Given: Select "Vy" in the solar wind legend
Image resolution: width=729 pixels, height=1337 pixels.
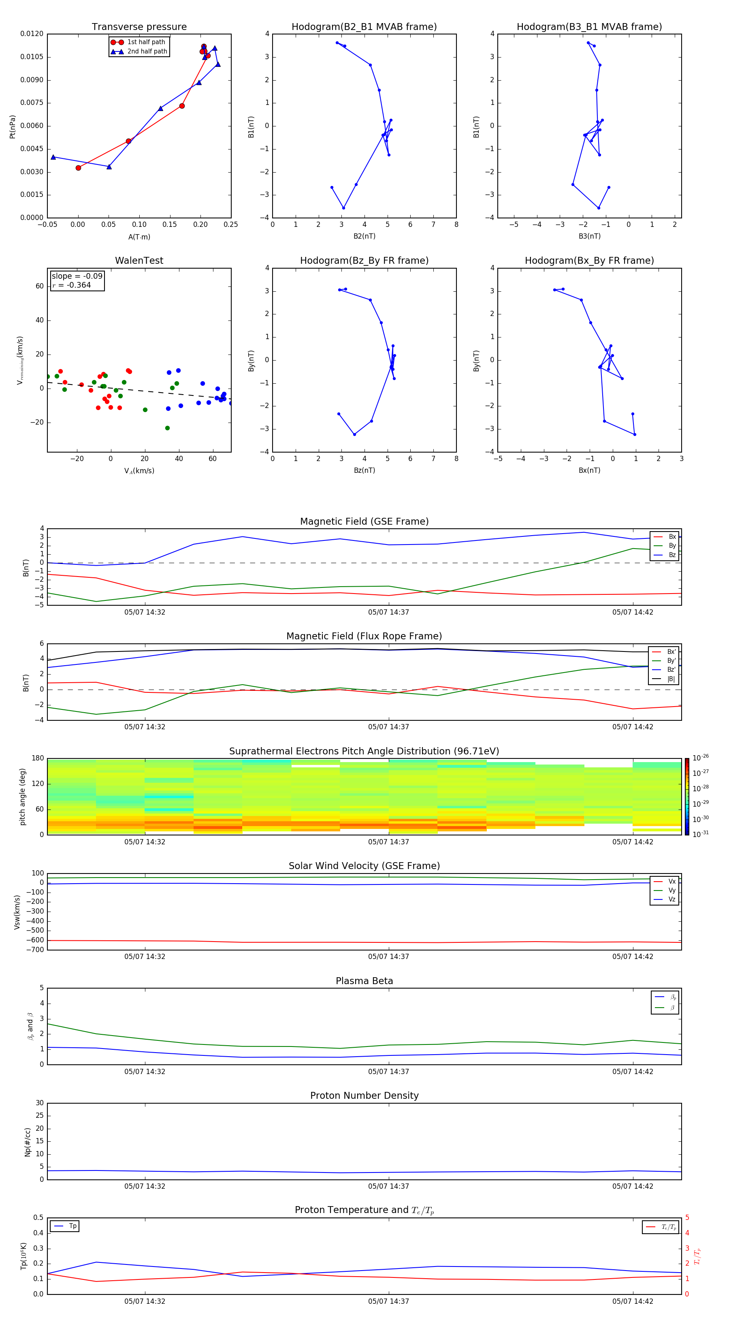Looking at the screenshot, I should click(665, 891).
